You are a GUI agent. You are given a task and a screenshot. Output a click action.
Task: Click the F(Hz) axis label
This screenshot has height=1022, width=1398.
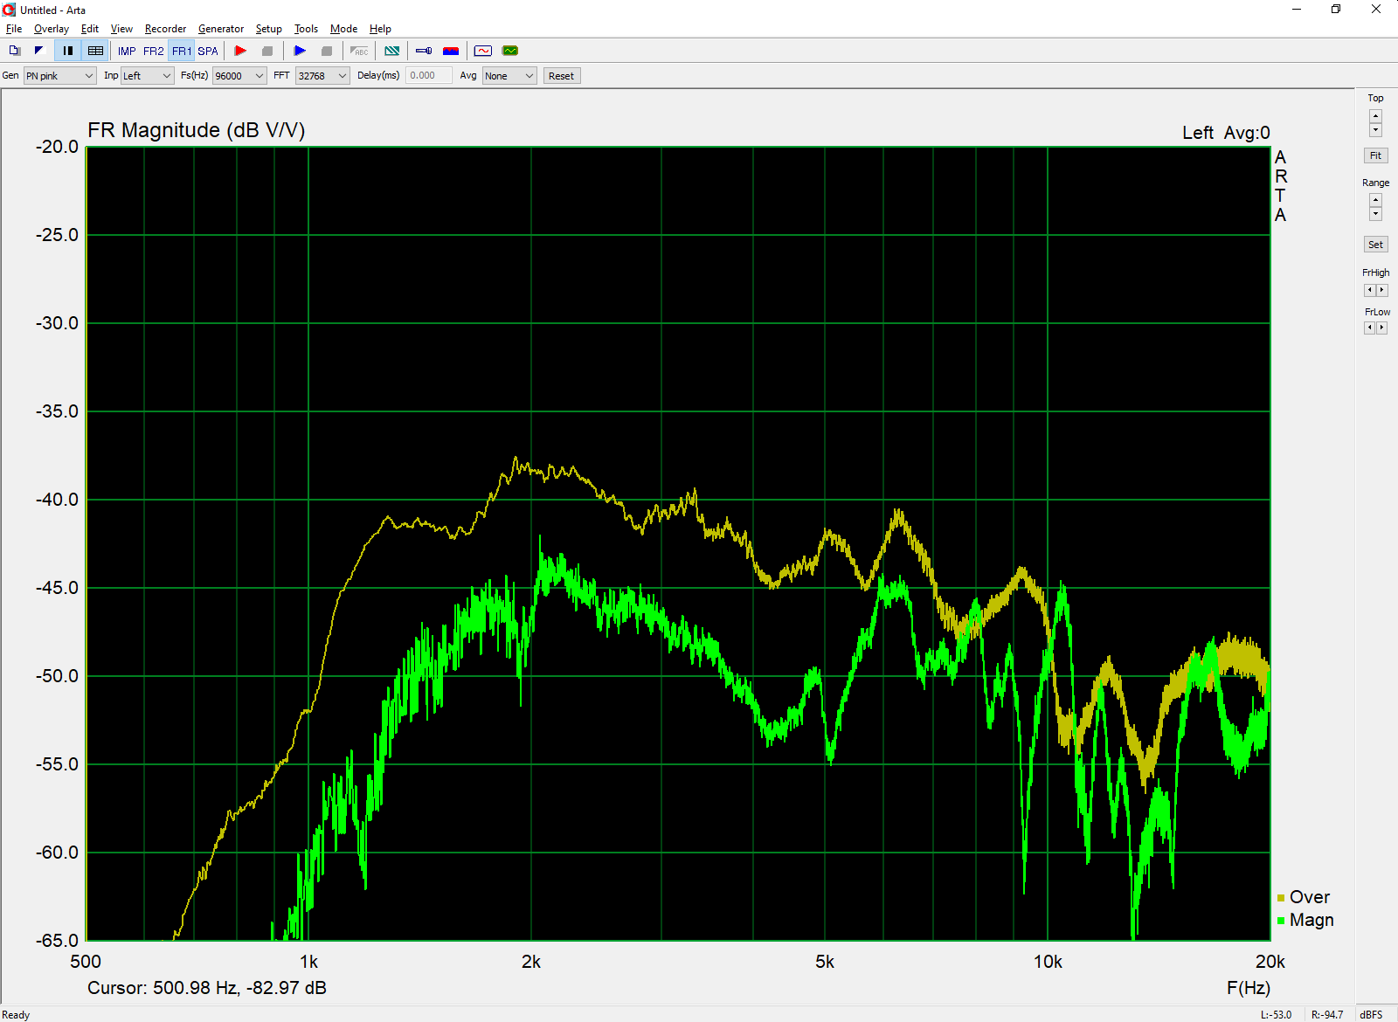pos(1249,988)
